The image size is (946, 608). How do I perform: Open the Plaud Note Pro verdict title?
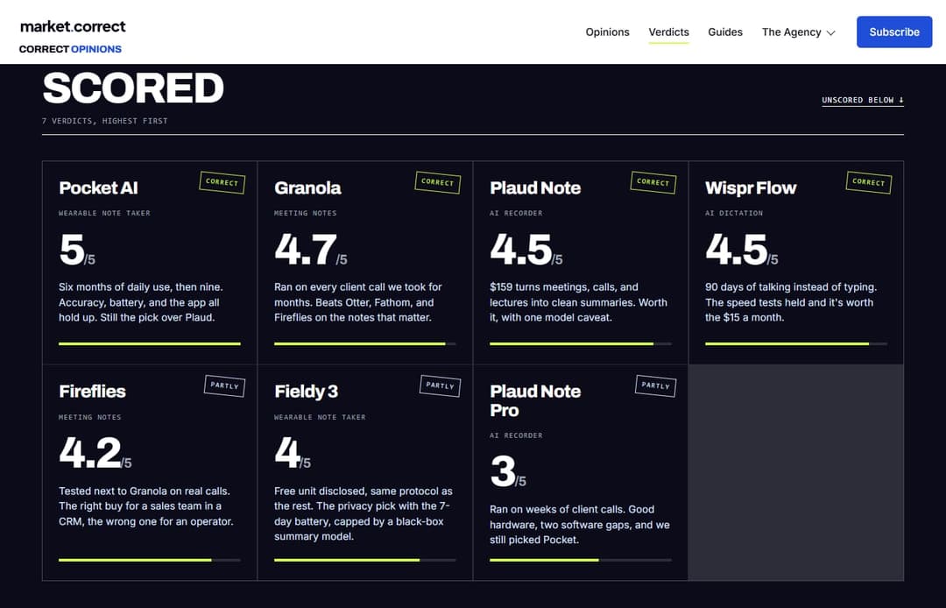point(535,400)
